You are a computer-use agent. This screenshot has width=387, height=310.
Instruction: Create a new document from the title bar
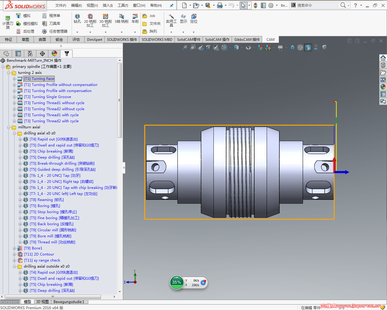pos(184,5)
